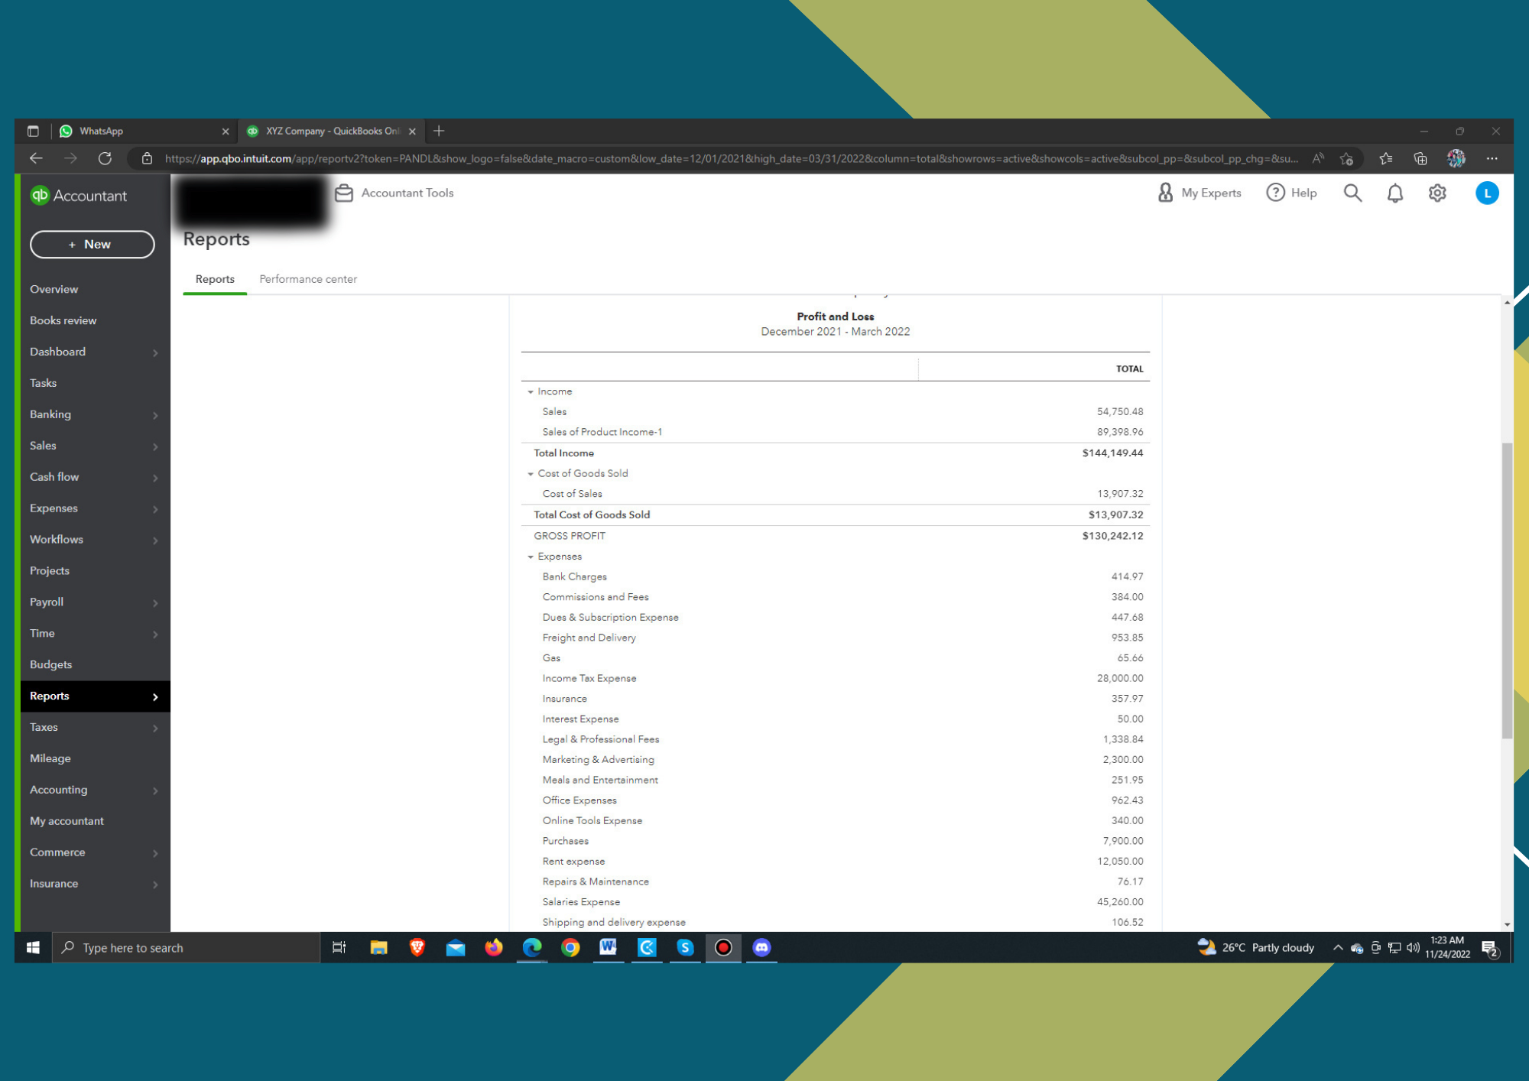This screenshot has height=1081, width=1529.
Task: Click the Accountant Tools briefcase icon
Action: pos(344,193)
